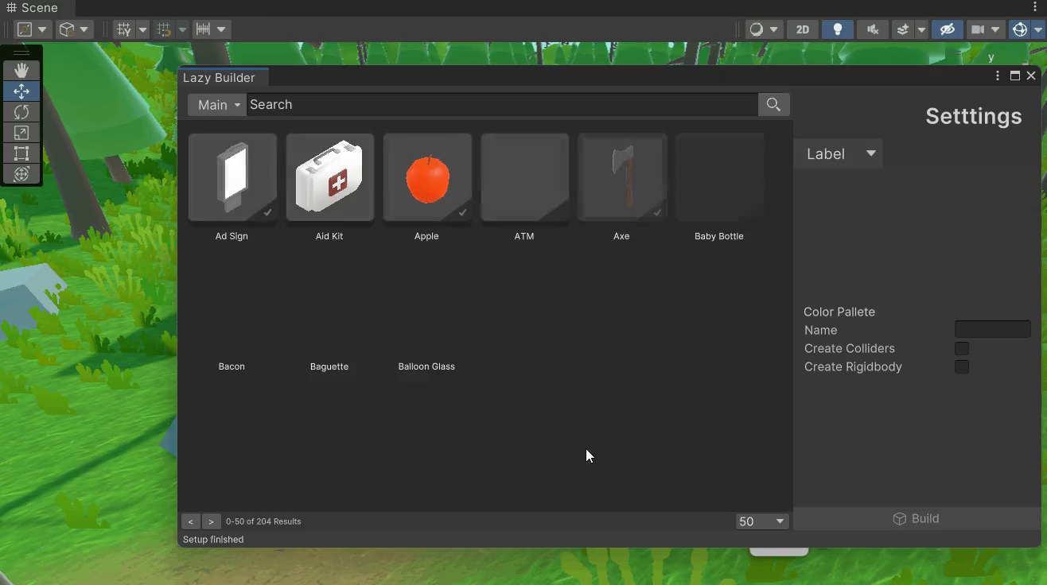Toggle scene lighting bulb
The width and height of the screenshot is (1047, 585).
[x=838, y=29]
